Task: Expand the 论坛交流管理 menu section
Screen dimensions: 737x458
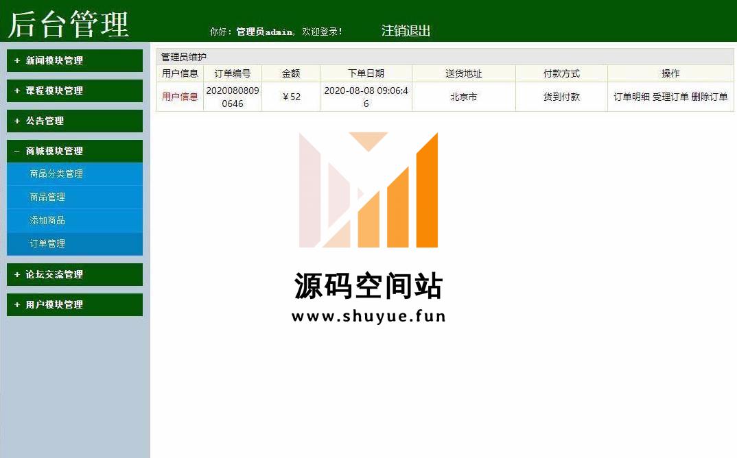Action: pyautogui.click(x=75, y=274)
